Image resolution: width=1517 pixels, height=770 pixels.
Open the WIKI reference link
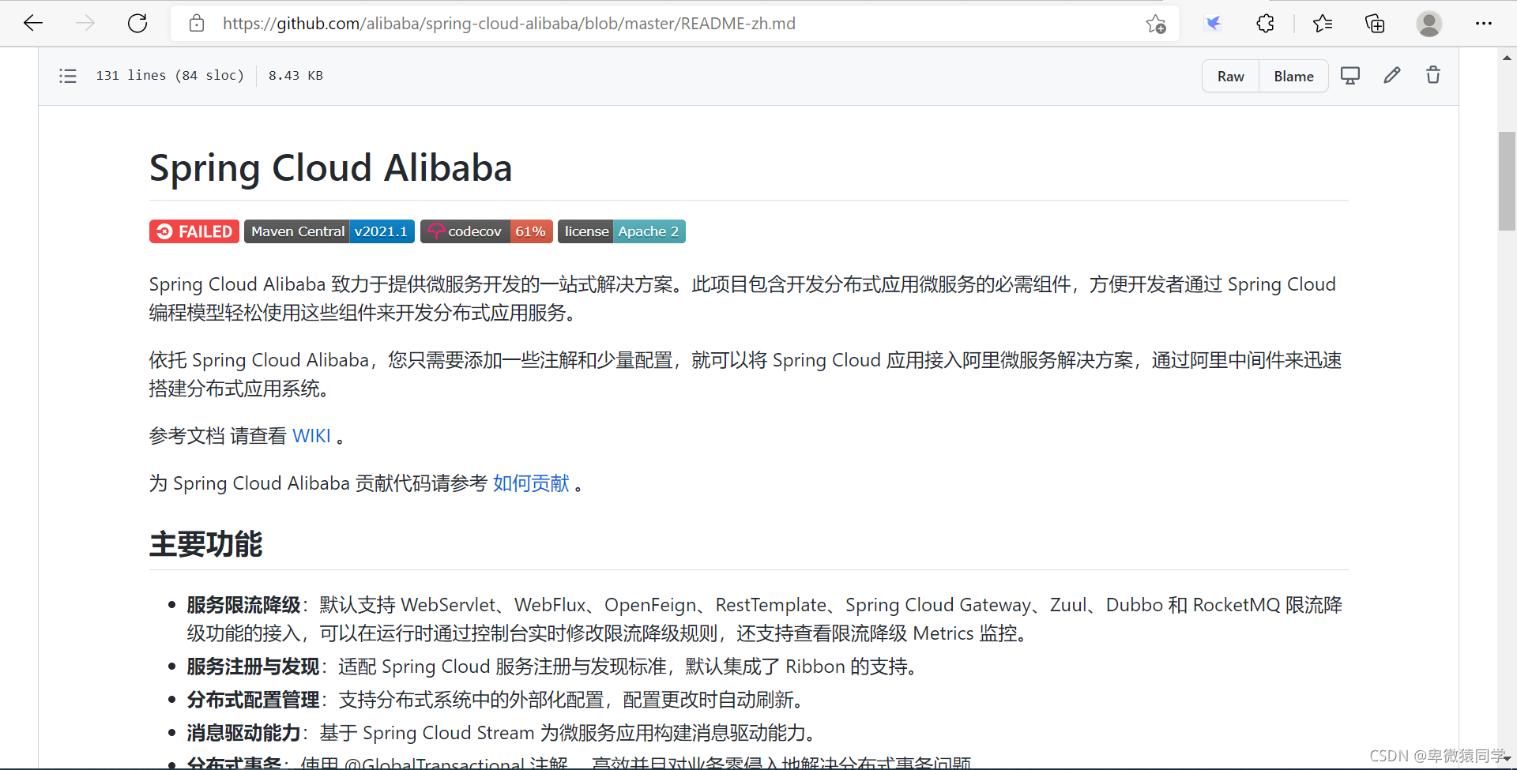311,436
